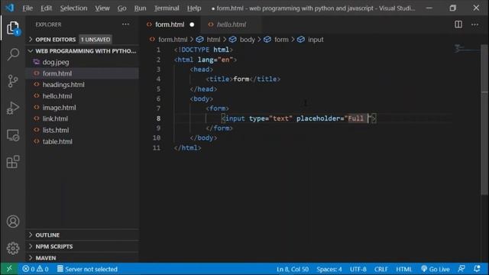Open the Manage gear icon
Image resolution: width=489 pixels, height=275 pixels.
(13, 248)
